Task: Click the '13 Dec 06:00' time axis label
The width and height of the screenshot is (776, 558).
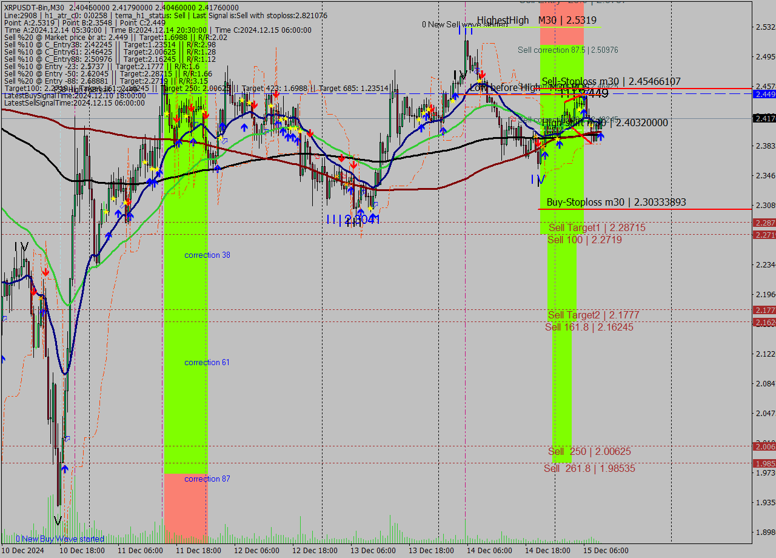Action: point(373,551)
